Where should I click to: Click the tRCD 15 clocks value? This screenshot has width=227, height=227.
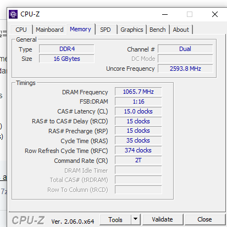tap(139, 121)
